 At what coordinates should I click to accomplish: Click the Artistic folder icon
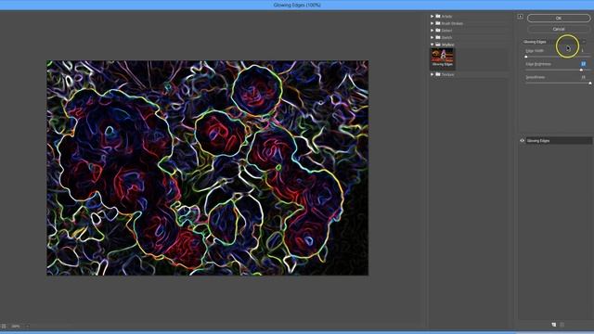click(438, 17)
